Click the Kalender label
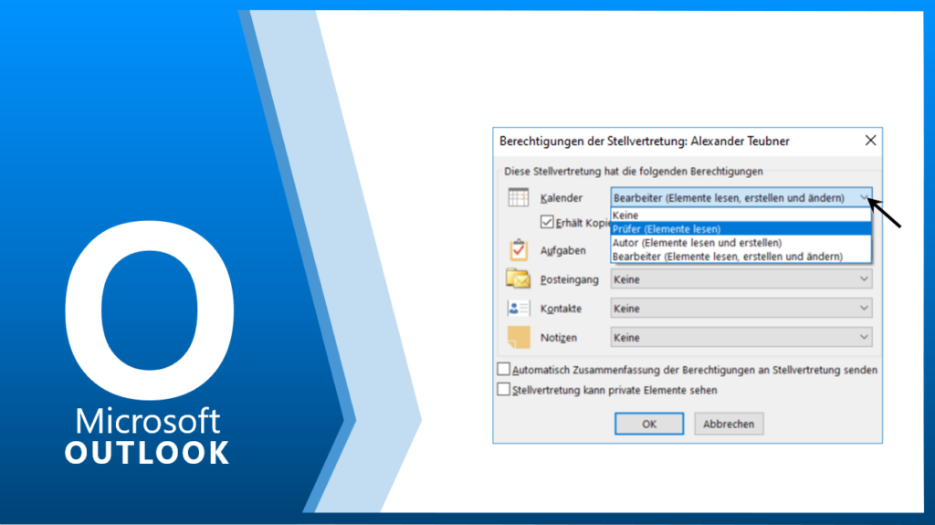The width and height of the screenshot is (935, 525). coord(562,198)
